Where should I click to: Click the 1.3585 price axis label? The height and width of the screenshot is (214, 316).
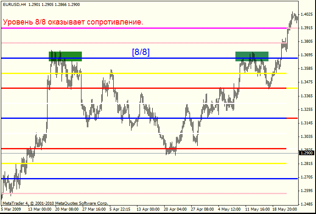(307, 69)
